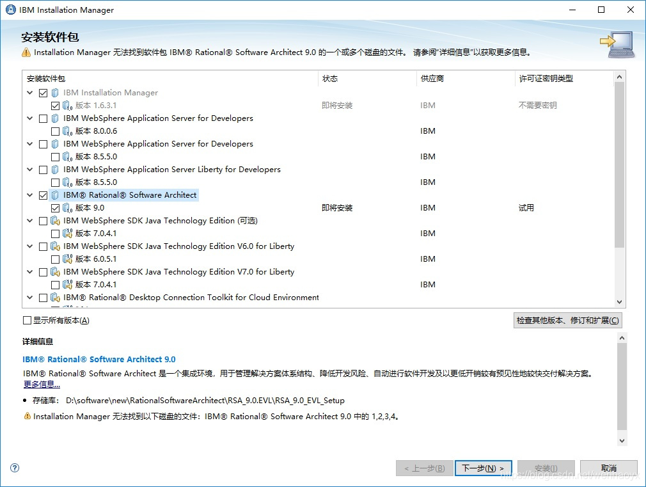The width and height of the screenshot is (646, 487).
Task: Click the SDK Java Technology Edition (可选) icon
Action: [x=55, y=221]
